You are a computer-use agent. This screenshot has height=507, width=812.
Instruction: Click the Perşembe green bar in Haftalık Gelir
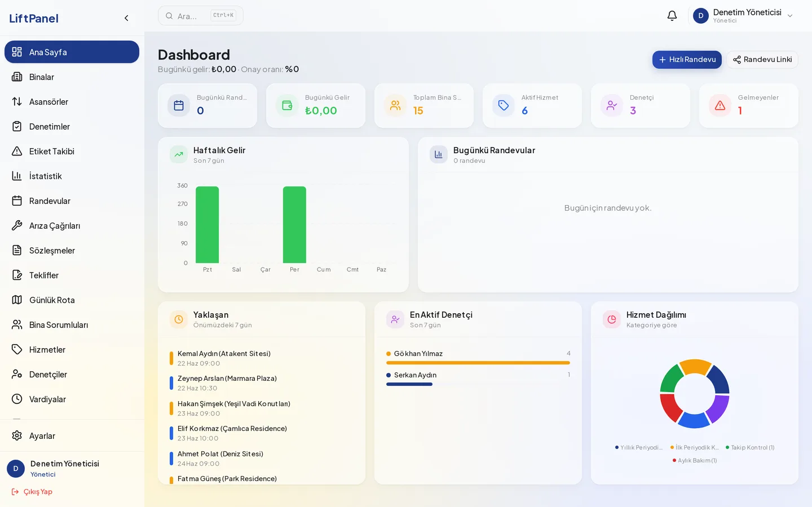[294, 225]
